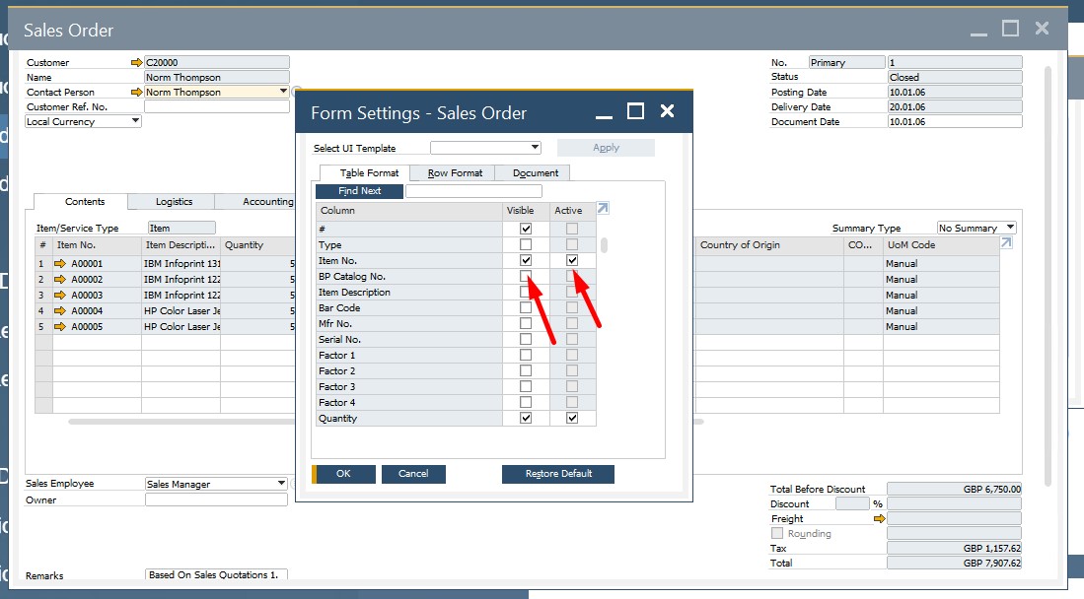Viewport: 1084px width, 599px height.
Task: Enable Visible checkbox for BP Catalog No.
Action: (526, 277)
